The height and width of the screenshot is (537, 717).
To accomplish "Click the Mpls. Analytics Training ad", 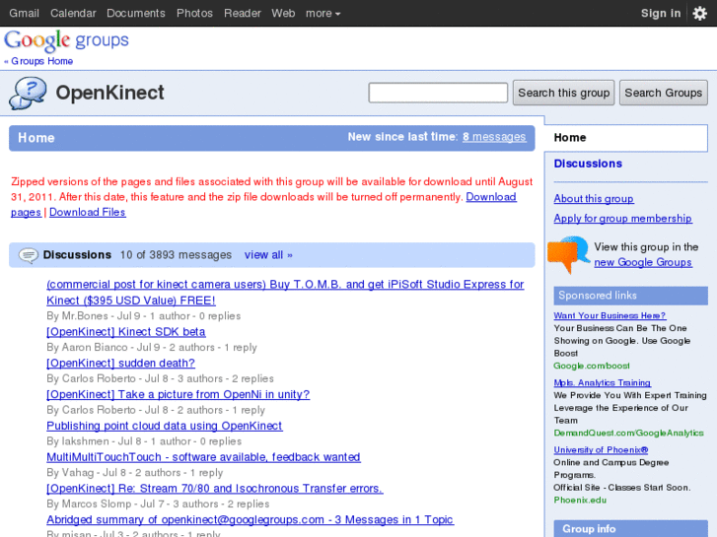I will pyautogui.click(x=603, y=383).
